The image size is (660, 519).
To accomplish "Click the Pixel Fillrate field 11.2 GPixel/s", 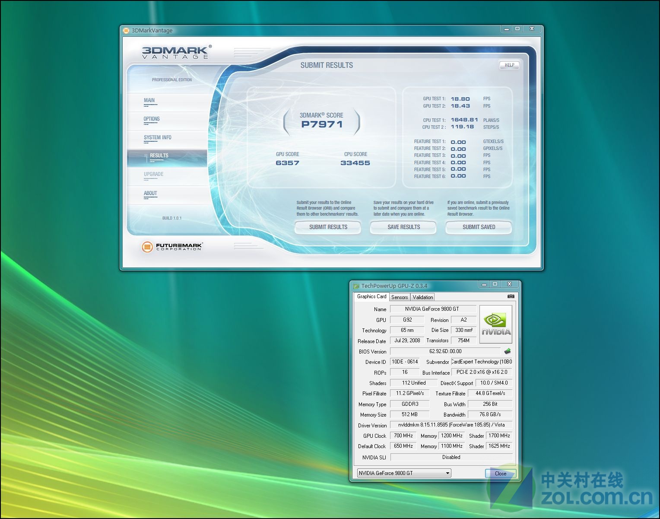I will click(x=409, y=393).
